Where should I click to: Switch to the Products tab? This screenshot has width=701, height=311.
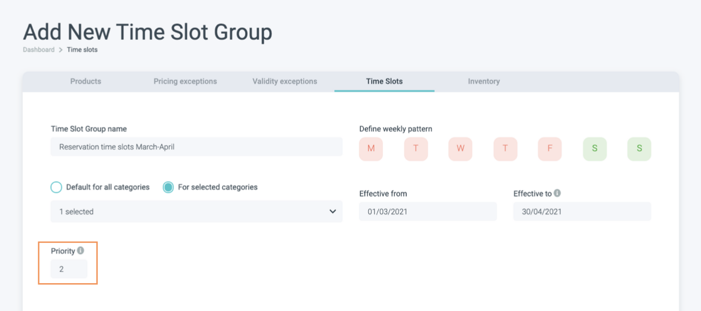click(86, 81)
